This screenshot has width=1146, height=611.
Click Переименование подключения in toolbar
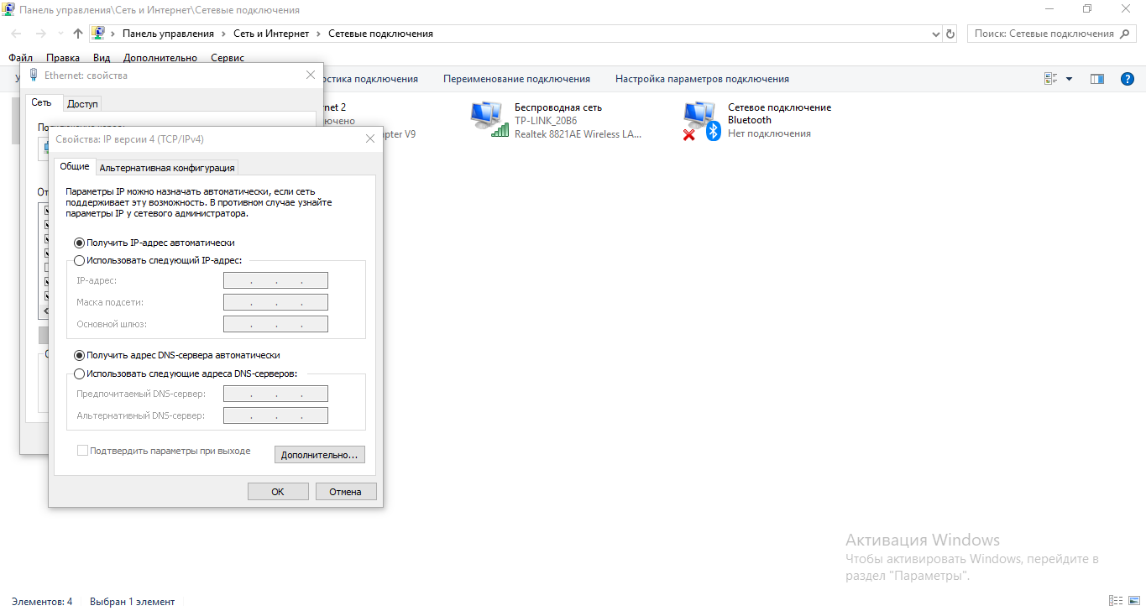pyautogui.click(x=516, y=79)
